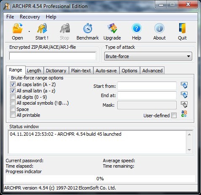This screenshot has width=201, height=195.
Task: Switch to the Advanced tab
Action: pyautogui.click(x=152, y=71)
